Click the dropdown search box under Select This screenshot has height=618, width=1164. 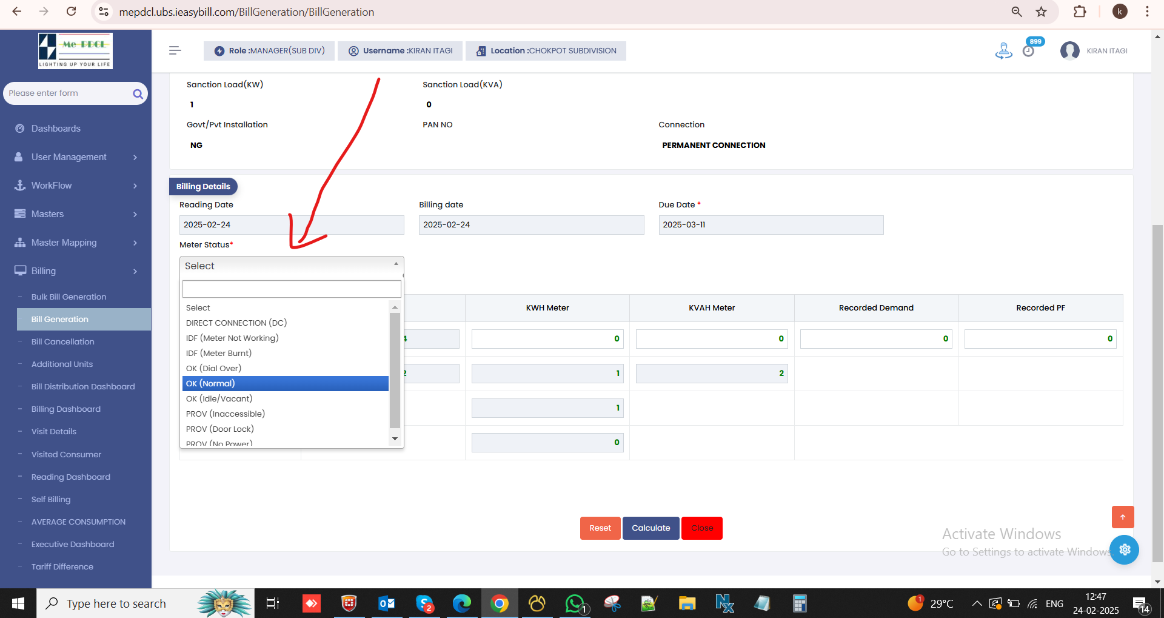pyautogui.click(x=292, y=289)
